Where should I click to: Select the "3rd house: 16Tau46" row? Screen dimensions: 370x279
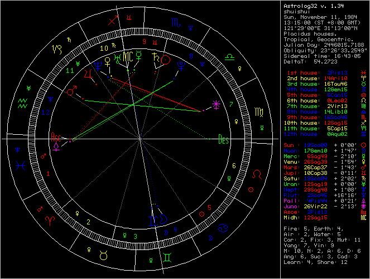(x=326, y=84)
